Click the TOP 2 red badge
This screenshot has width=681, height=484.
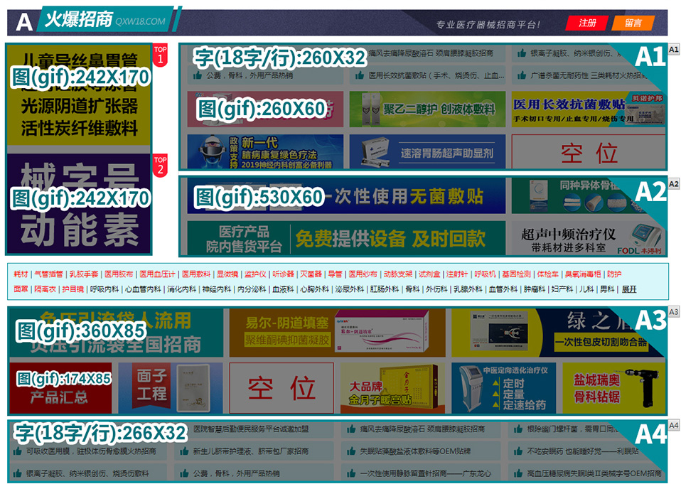coord(160,165)
